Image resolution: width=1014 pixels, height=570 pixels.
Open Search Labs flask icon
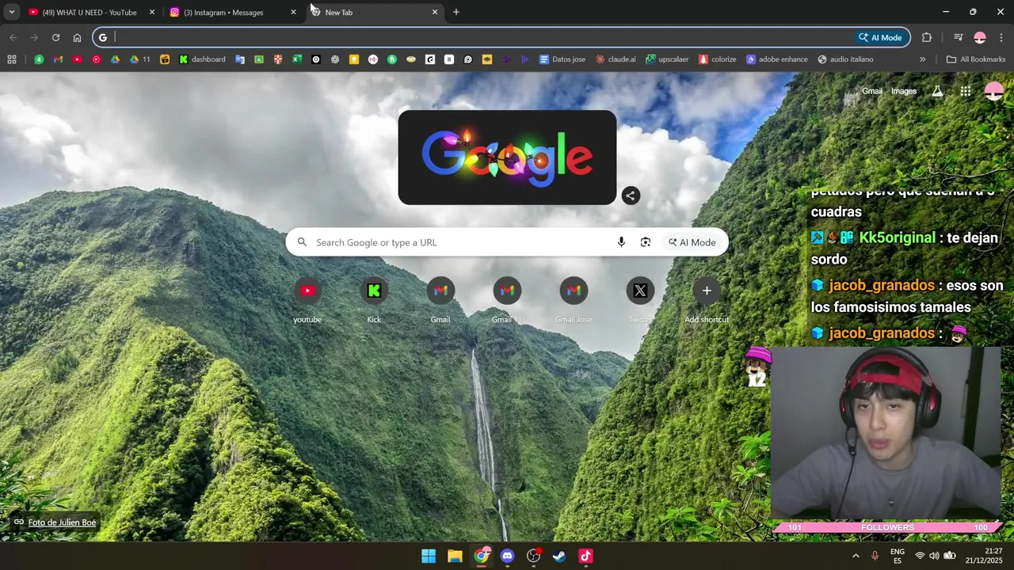[x=937, y=91]
